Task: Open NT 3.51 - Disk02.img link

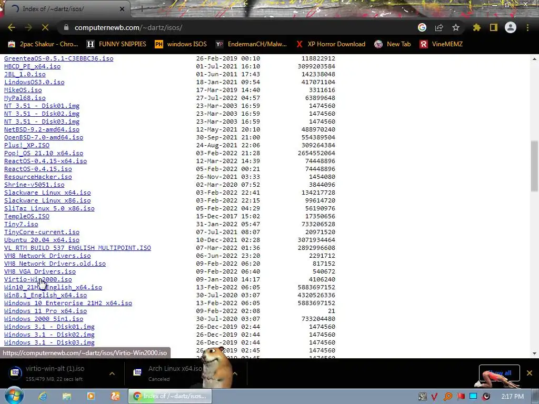Action: 42,114
